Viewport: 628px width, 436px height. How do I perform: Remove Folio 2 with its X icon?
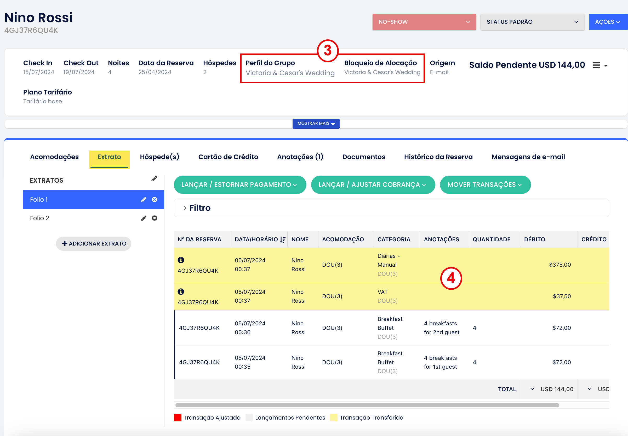155,218
